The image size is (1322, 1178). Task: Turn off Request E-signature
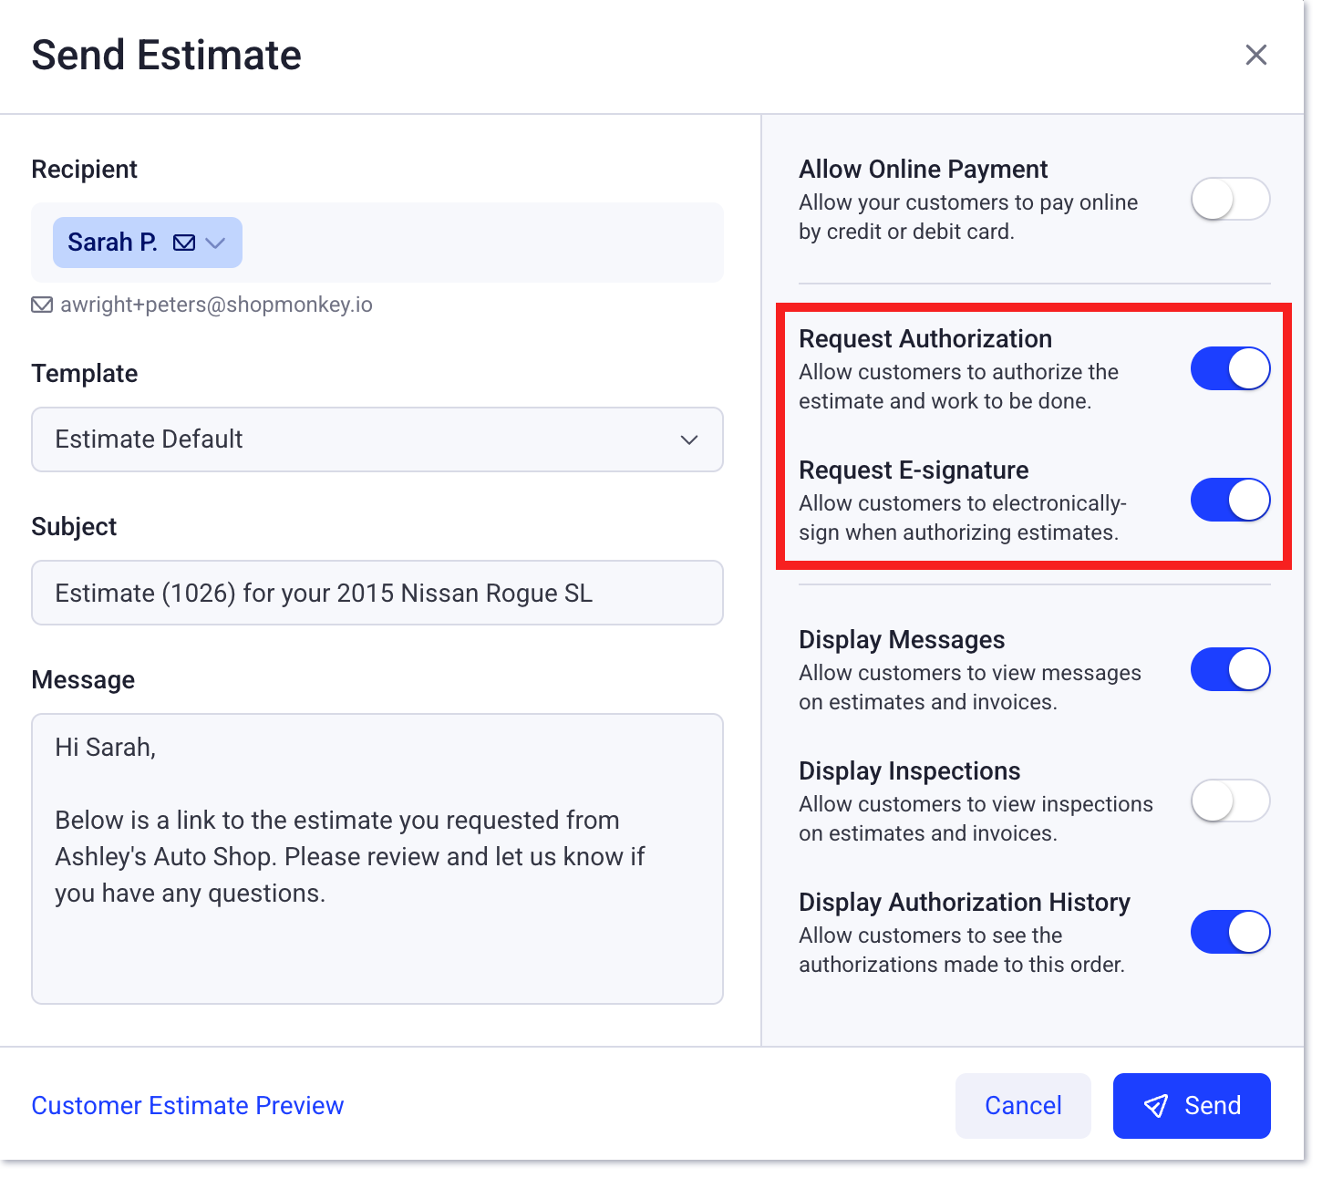coord(1230,500)
